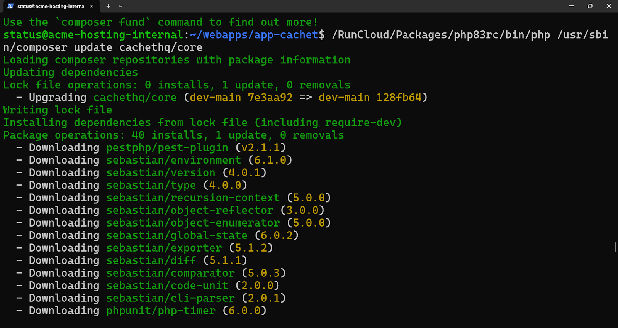Click the sebastian/comparator package name

click(x=170, y=273)
